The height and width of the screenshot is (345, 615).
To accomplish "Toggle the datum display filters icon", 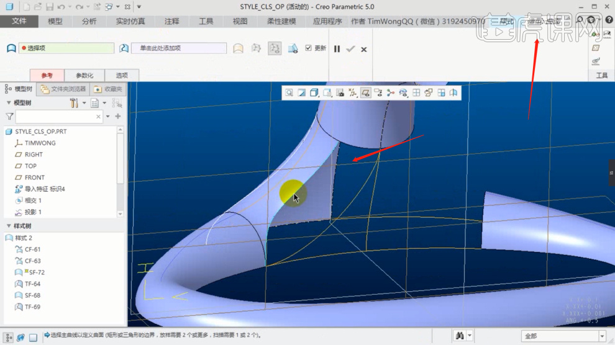I will click(x=352, y=92).
